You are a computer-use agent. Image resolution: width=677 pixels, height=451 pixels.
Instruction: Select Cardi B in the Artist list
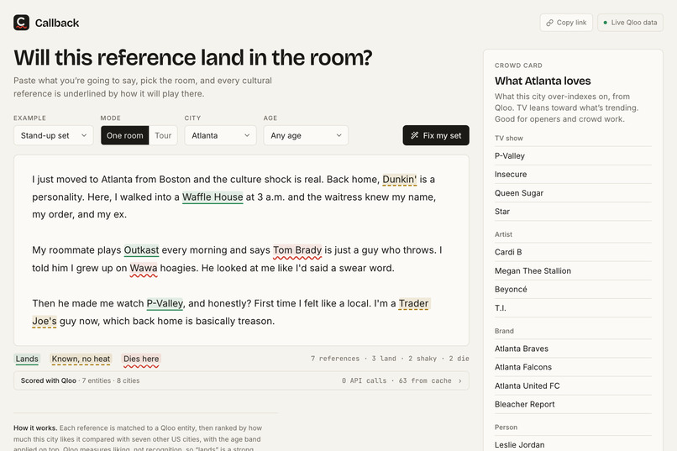573,252
